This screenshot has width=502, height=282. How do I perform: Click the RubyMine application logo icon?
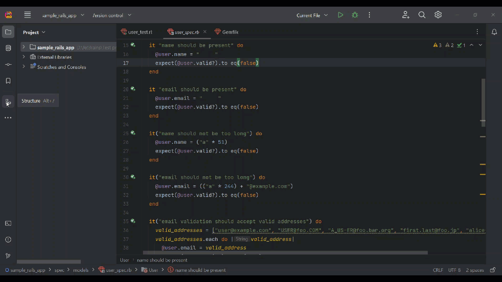[9, 15]
